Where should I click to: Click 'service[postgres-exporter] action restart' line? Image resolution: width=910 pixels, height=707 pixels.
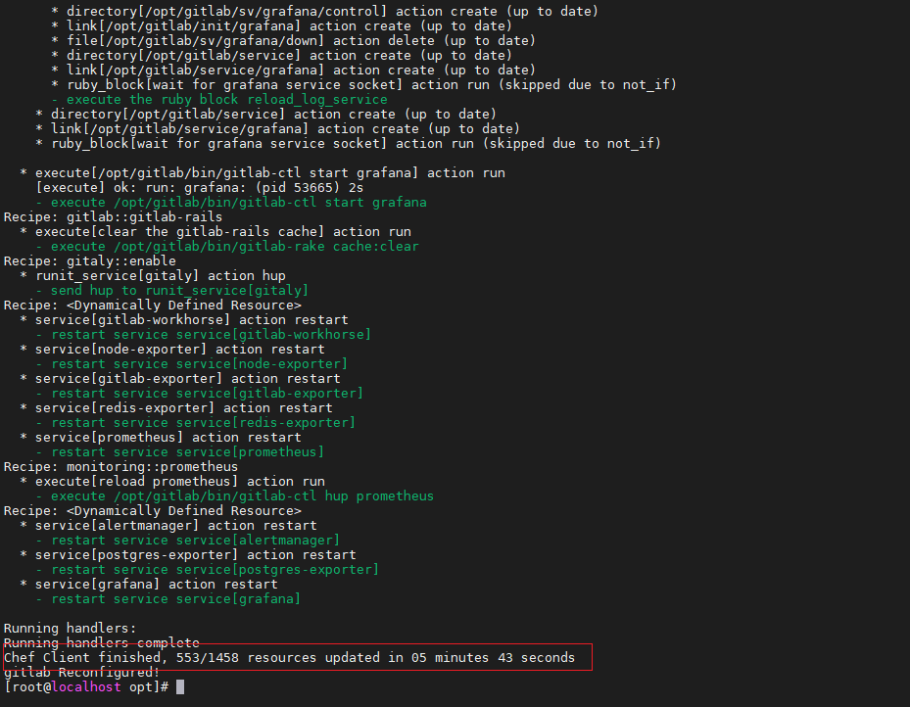click(187, 555)
